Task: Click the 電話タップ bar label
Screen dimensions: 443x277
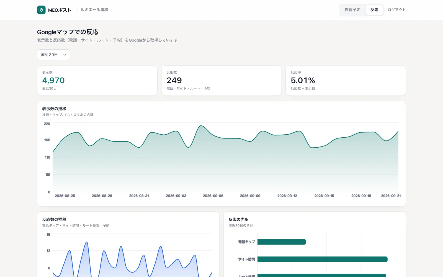Action: (x=246, y=242)
